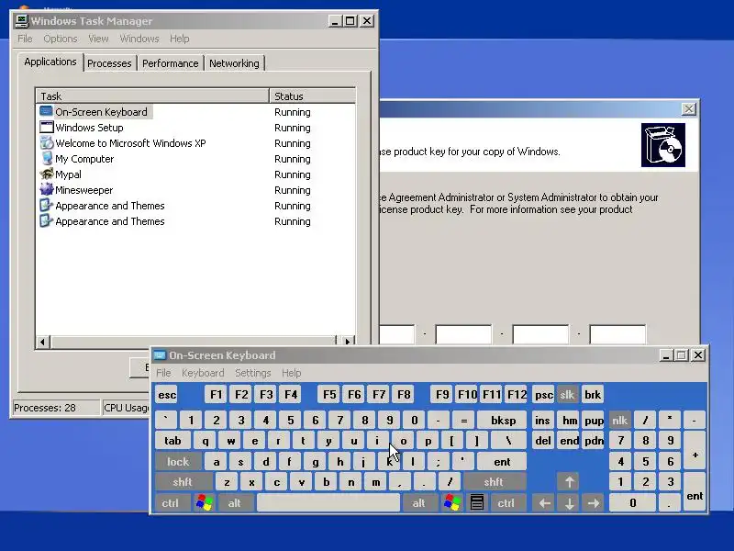The image size is (734, 551).
Task: Click the left arrow key
Action: (x=544, y=502)
